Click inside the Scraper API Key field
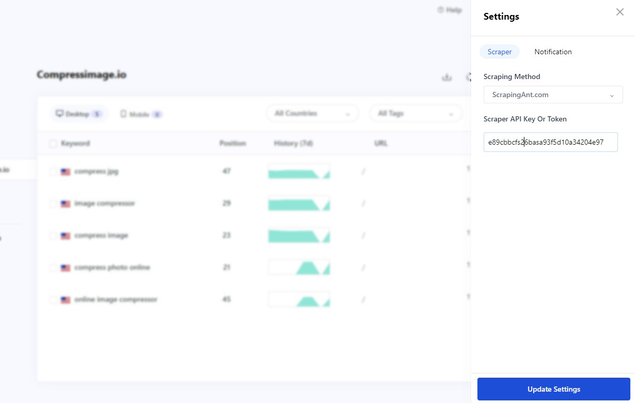Image resolution: width=635 pixels, height=403 pixels. pos(550,142)
